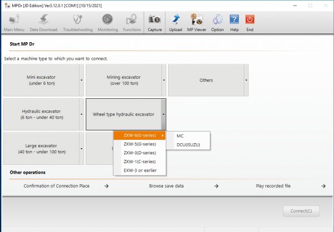Image resolution: width=334 pixels, height=232 pixels.
Task: Click arrow next to Browse save data
Action: (x=217, y=186)
